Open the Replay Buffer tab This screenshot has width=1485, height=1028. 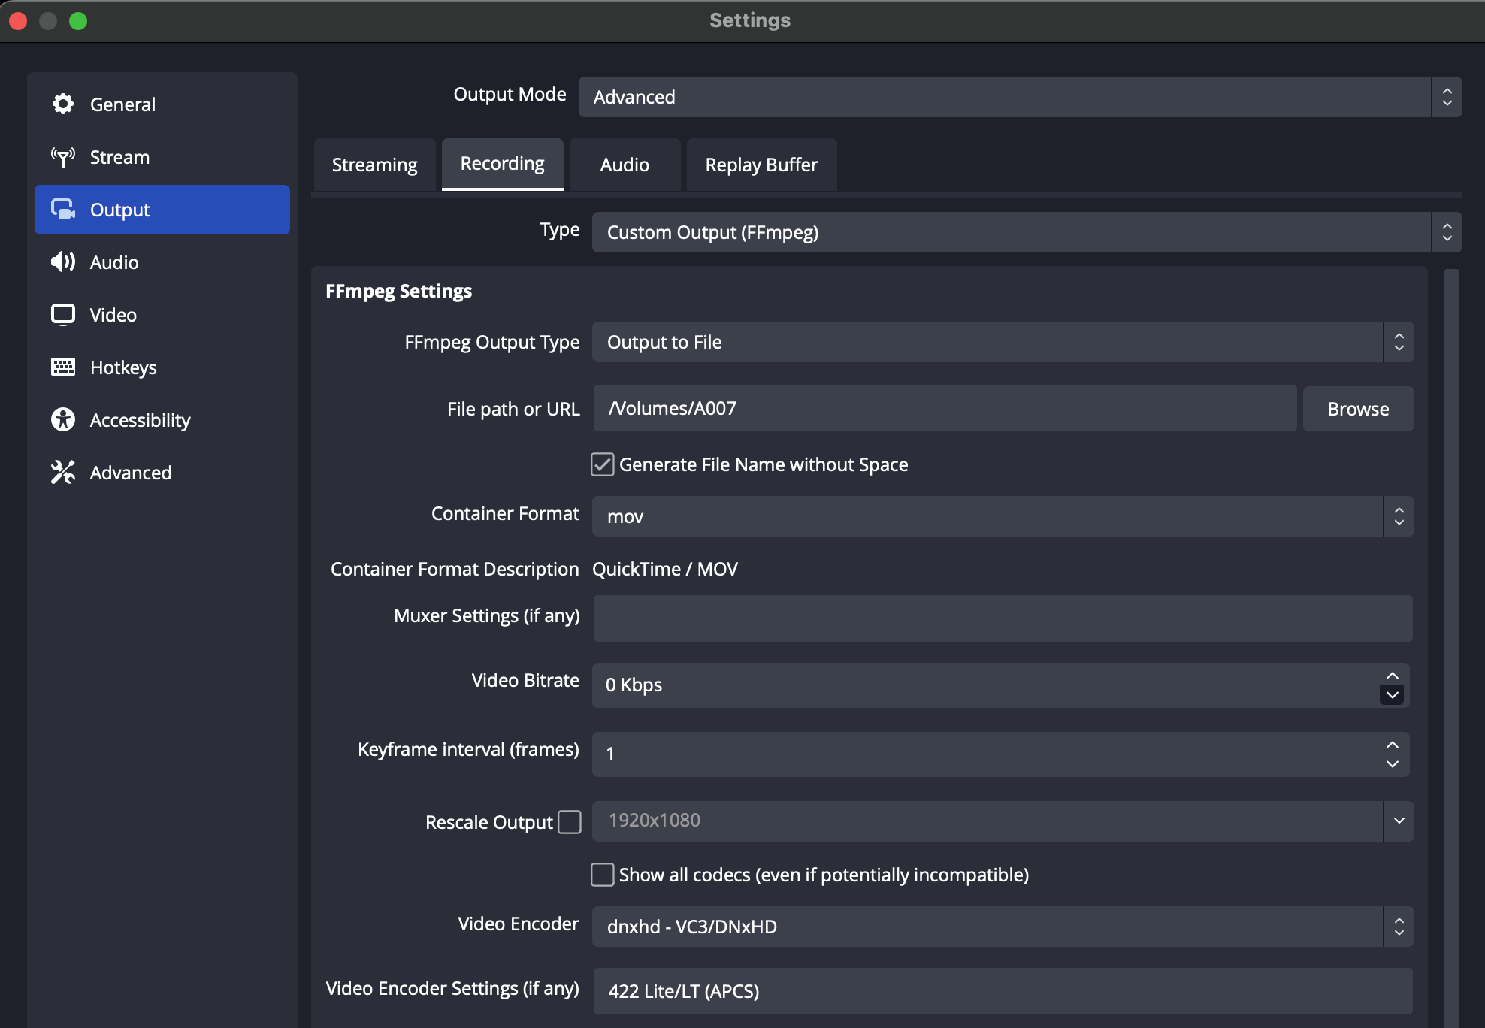click(x=761, y=165)
